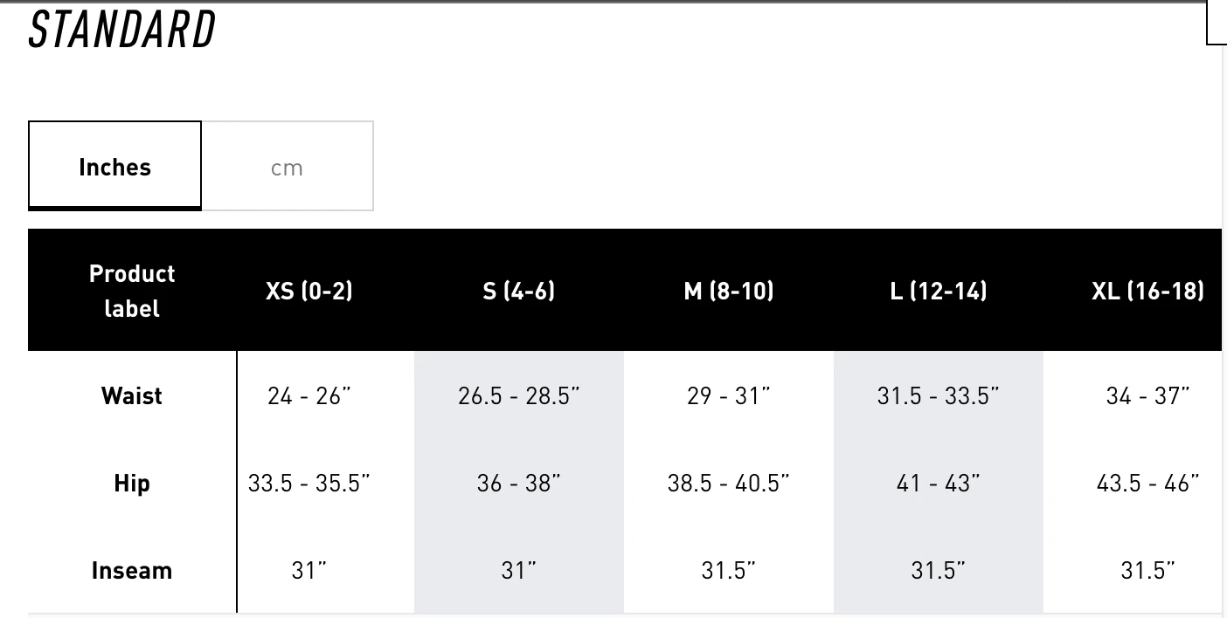Image resolution: width=1227 pixels, height=618 pixels.
Task: Click the XS (0-2) column header
Action: click(x=309, y=291)
